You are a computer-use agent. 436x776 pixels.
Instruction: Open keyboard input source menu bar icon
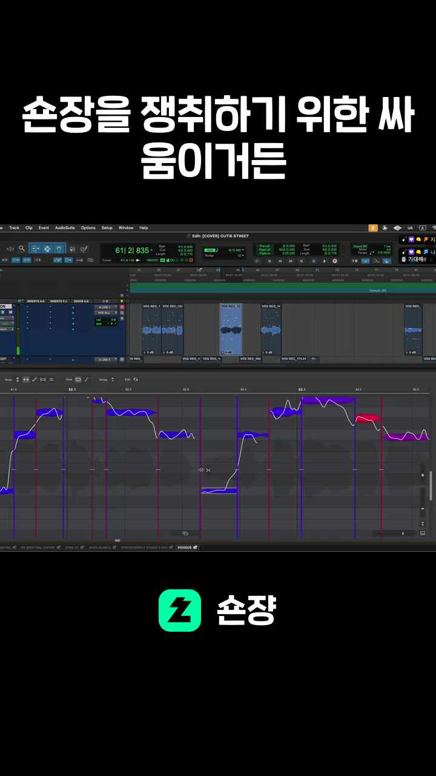click(422, 228)
